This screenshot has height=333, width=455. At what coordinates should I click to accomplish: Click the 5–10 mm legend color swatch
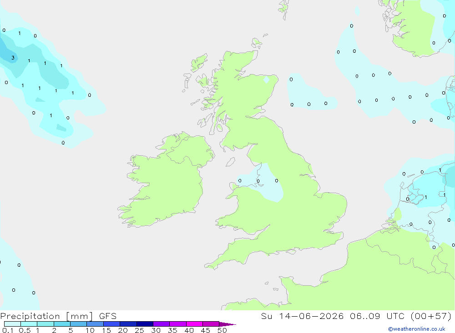coord(79,324)
